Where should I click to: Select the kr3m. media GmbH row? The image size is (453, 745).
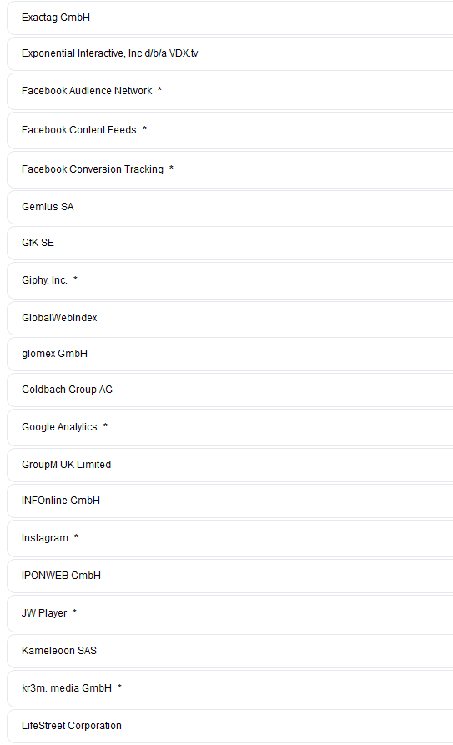point(230,688)
